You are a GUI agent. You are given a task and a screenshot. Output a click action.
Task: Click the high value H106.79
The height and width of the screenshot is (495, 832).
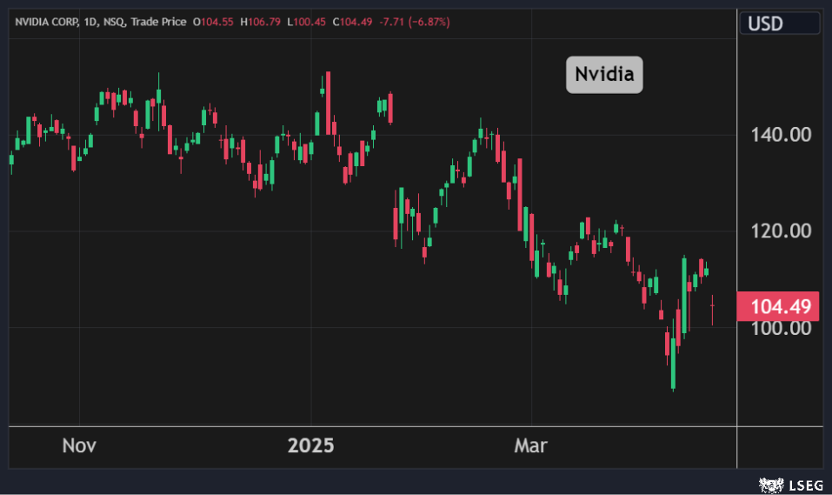[260, 22]
